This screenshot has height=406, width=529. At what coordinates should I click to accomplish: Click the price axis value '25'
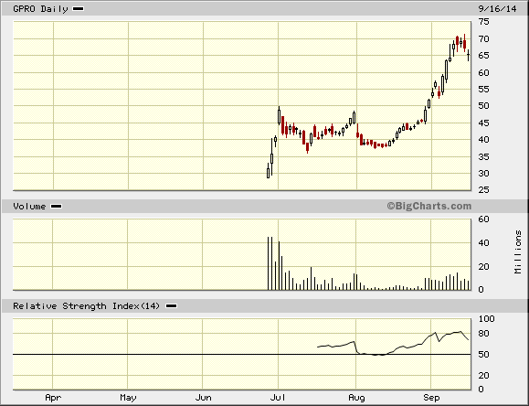[x=484, y=190]
